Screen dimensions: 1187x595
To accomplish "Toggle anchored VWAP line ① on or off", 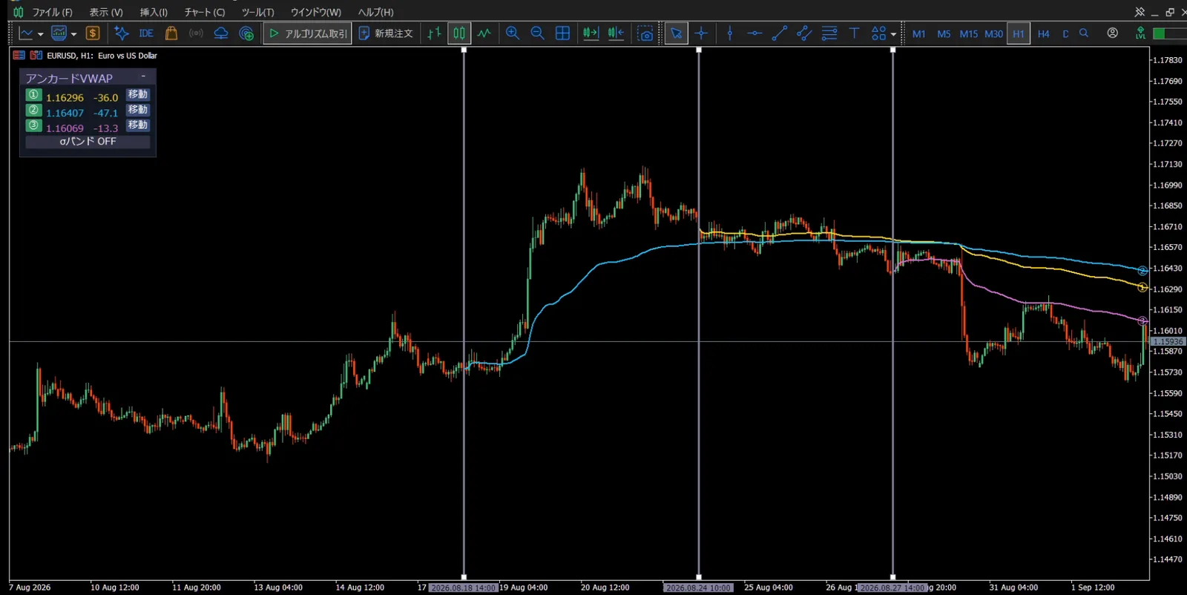I will pyautogui.click(x=33, y=95).
